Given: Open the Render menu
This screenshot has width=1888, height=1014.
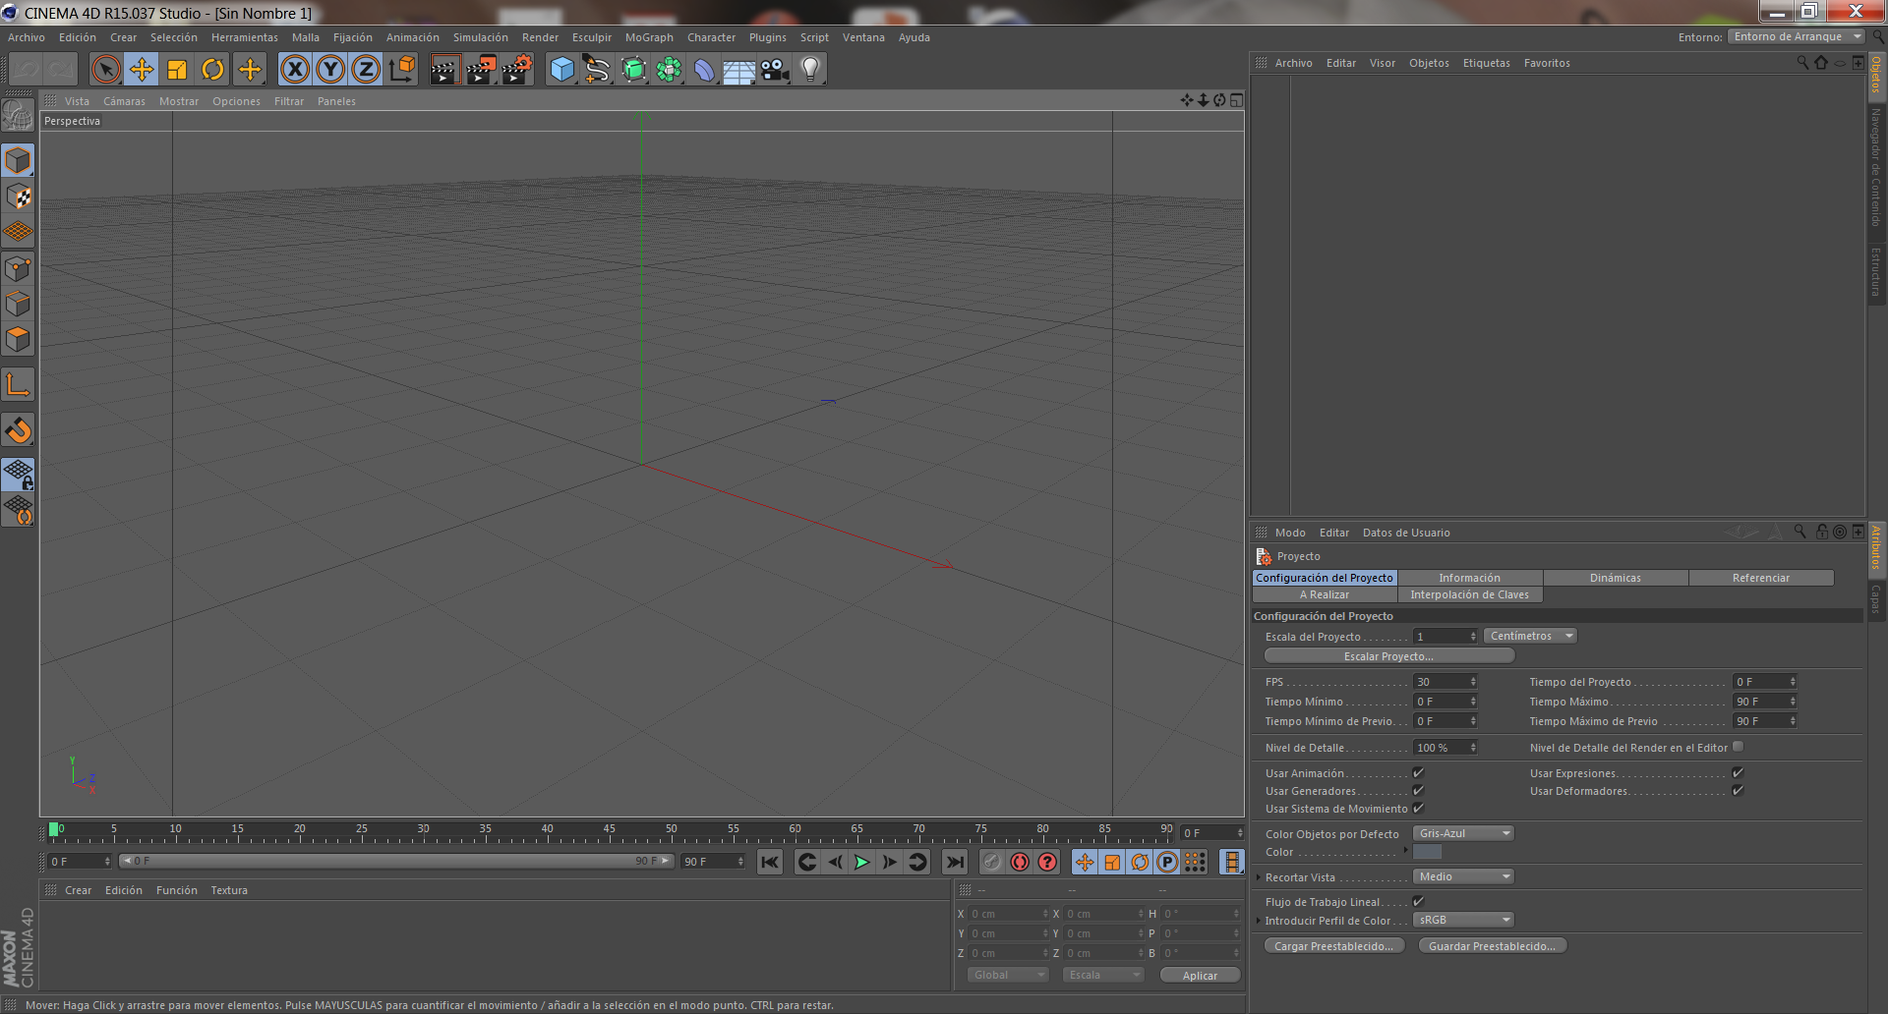Looking at the screenshot, I should tap(540, 37).
